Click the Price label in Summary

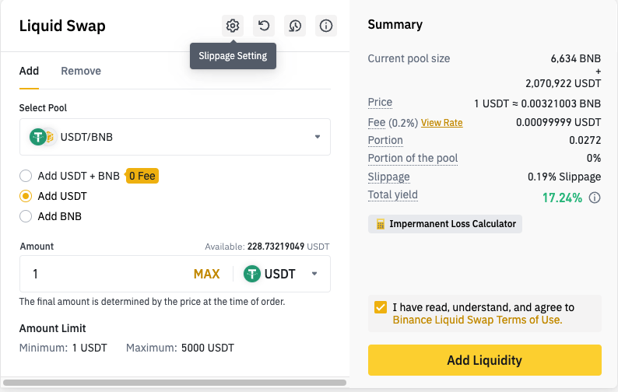click(380, 103)
